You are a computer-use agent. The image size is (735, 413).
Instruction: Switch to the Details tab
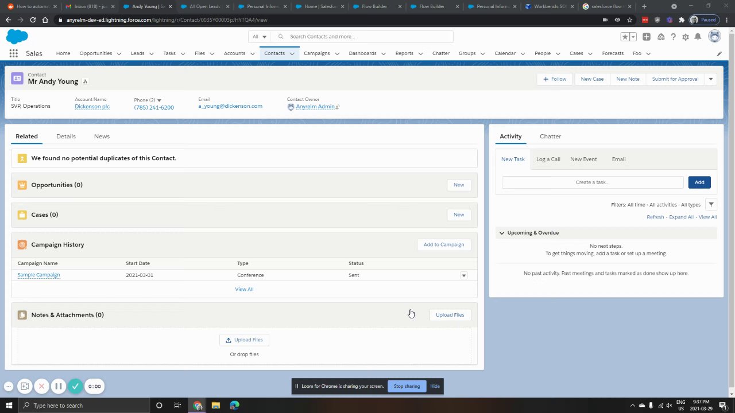click(66, 137)
